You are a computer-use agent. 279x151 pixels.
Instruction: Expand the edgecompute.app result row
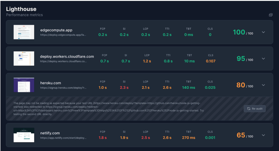(263, 32)
